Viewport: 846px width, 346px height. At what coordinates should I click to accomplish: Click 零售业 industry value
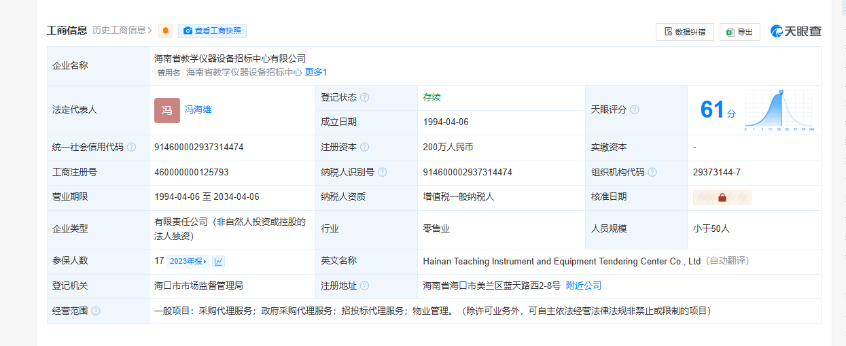(436, 229)
